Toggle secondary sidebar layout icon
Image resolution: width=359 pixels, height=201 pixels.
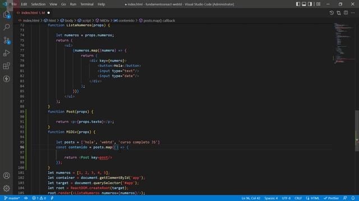tap(310, 4)
